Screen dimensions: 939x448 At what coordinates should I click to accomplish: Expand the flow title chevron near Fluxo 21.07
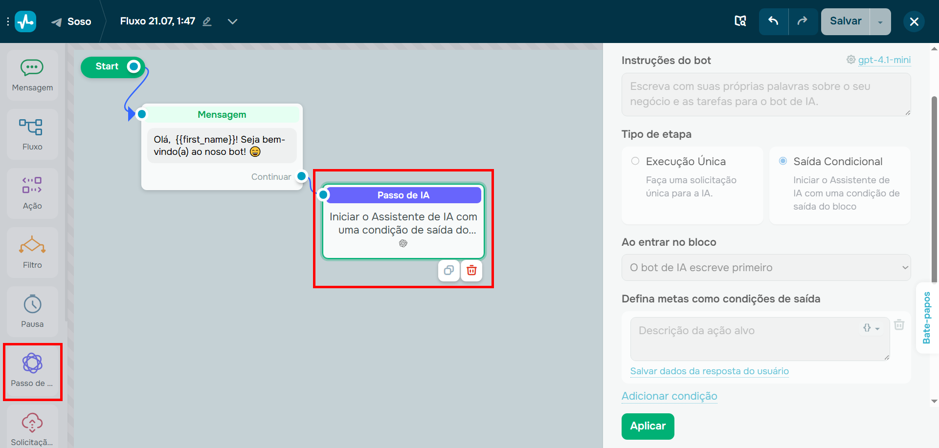click(x=232, y=21)
